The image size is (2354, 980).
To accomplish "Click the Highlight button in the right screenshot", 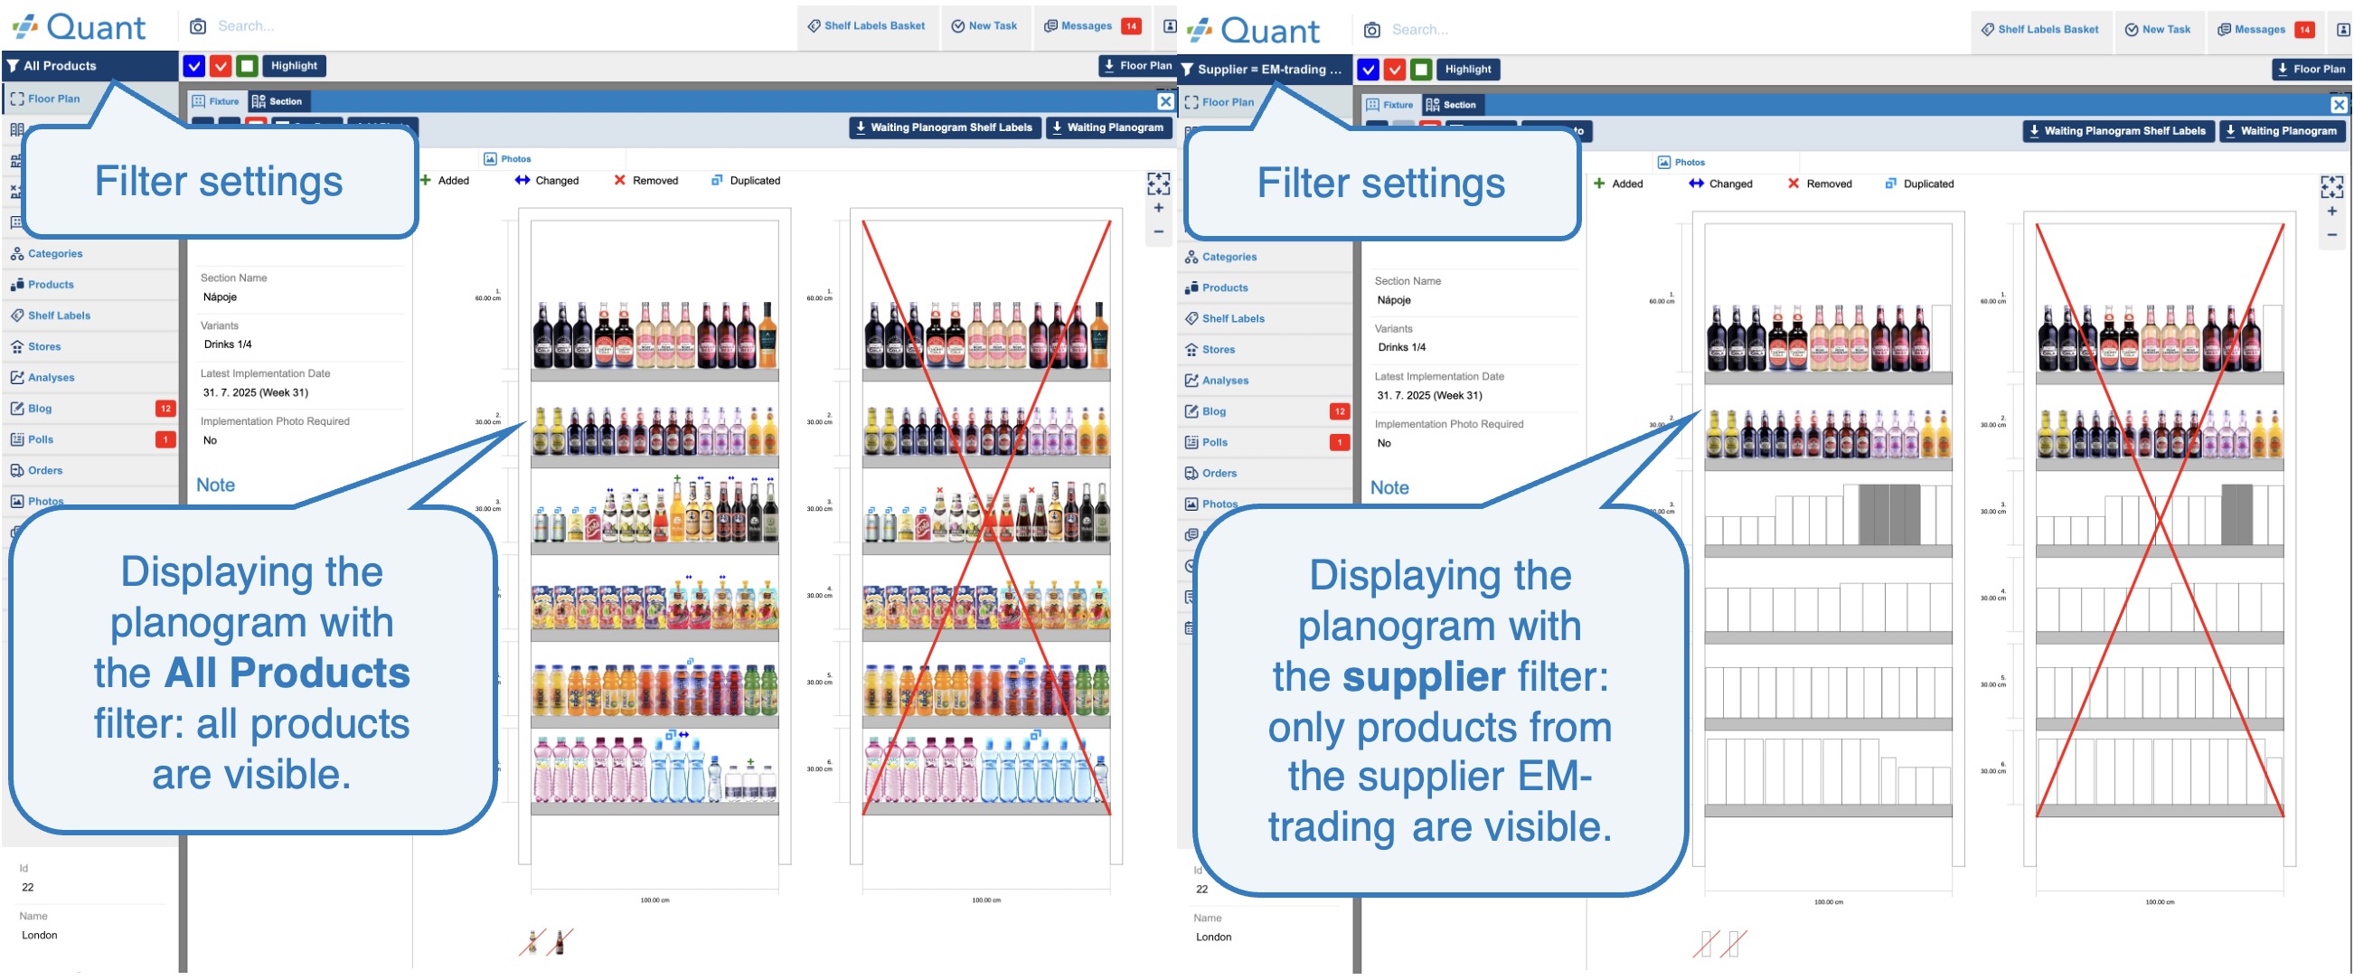I will coord(1468,70).
